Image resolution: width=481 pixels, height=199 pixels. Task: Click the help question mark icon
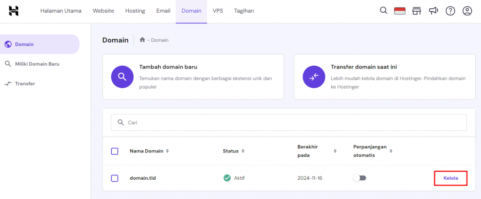(x=450, y=11)
